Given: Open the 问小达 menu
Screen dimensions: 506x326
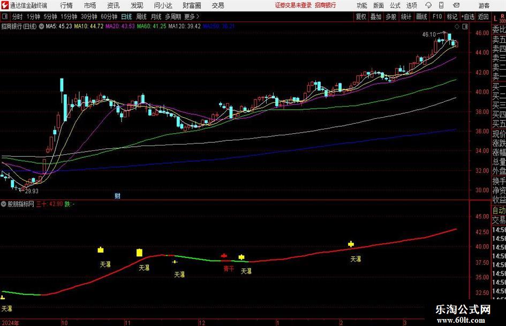Looking at the screenshot, I should click(x=163, y=5).
